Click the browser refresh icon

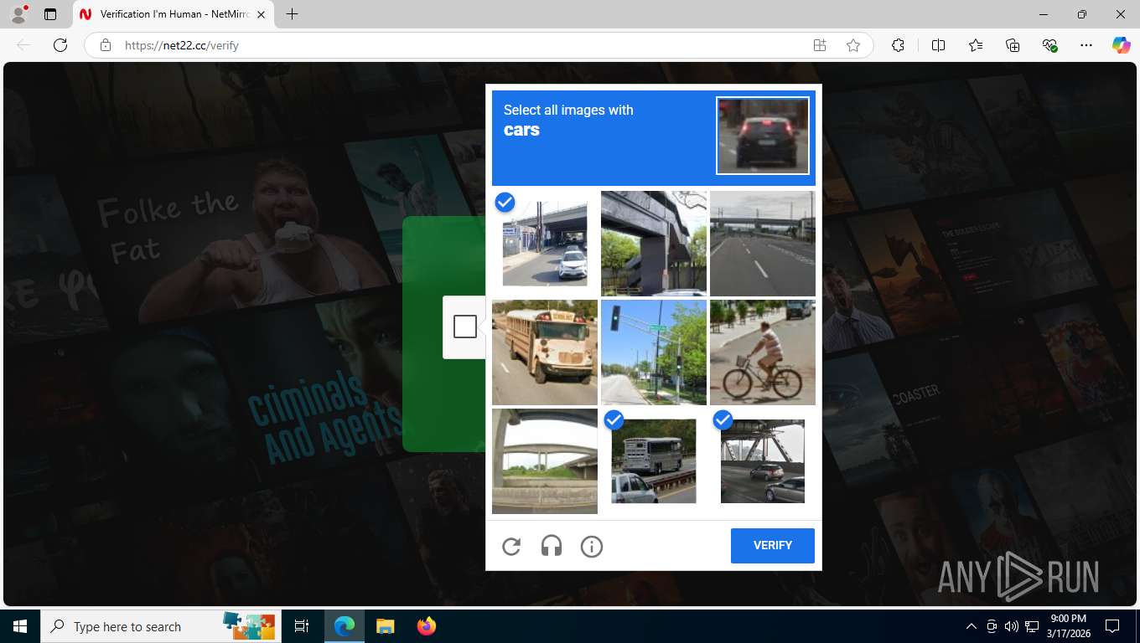click(60, 45)
